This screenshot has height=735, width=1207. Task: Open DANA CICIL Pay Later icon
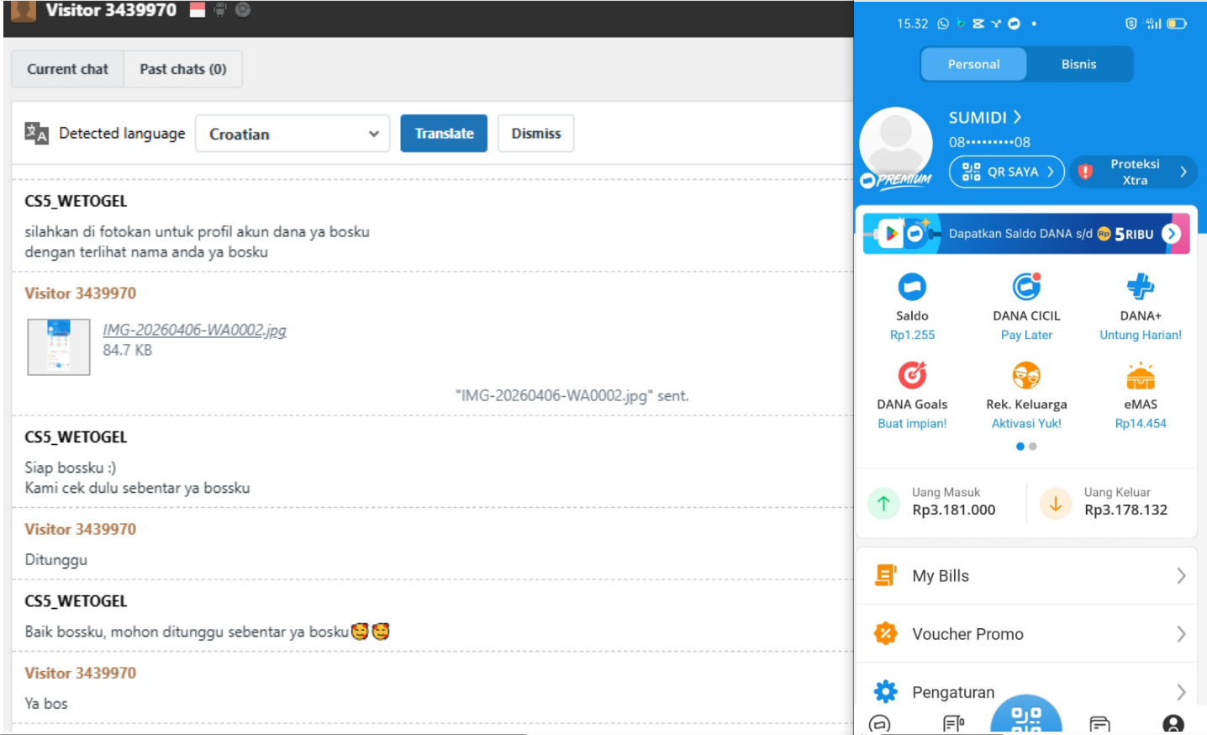coord(1026,287)
